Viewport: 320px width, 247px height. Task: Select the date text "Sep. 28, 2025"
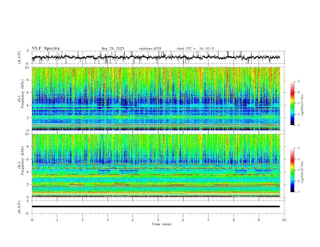coord(113,48)
